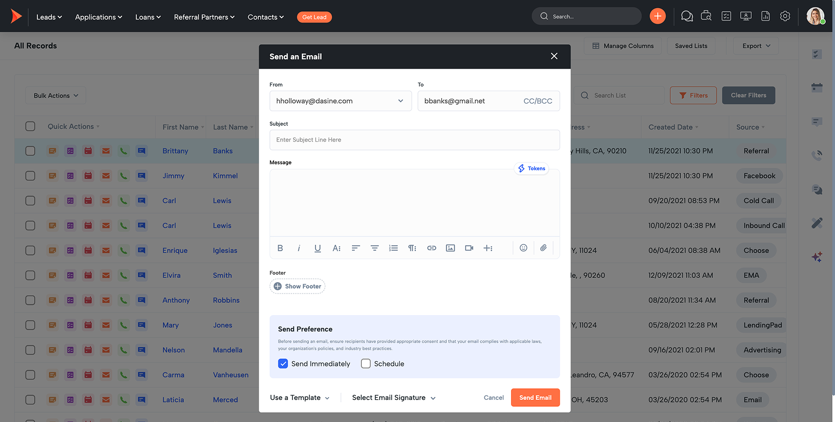Open the calendar icon in right sidebar

click(817, 87)
